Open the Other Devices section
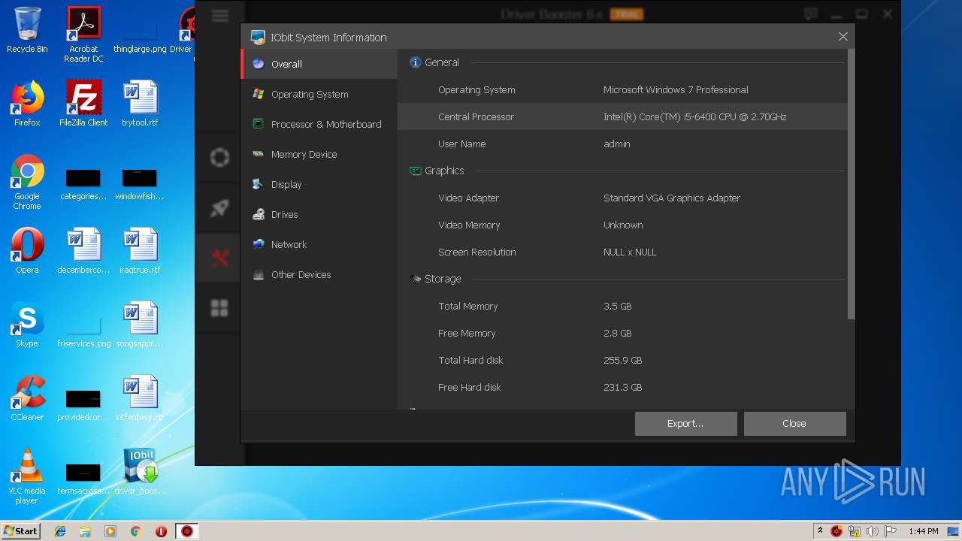This screenshot has height=541, width=962. [x=319, y=274]
